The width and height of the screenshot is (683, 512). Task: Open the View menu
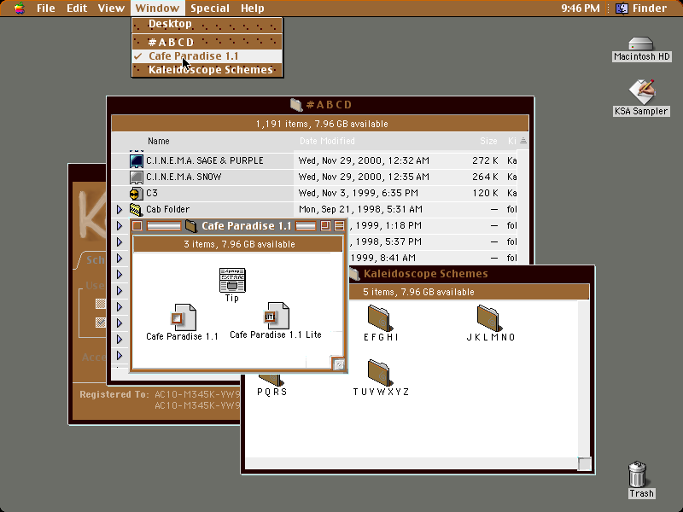pyautogui.click(x=111, y=9)
